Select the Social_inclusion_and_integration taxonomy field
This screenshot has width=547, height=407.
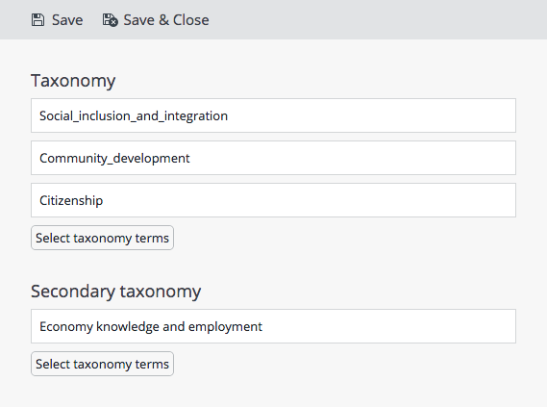tap(273, 115)
